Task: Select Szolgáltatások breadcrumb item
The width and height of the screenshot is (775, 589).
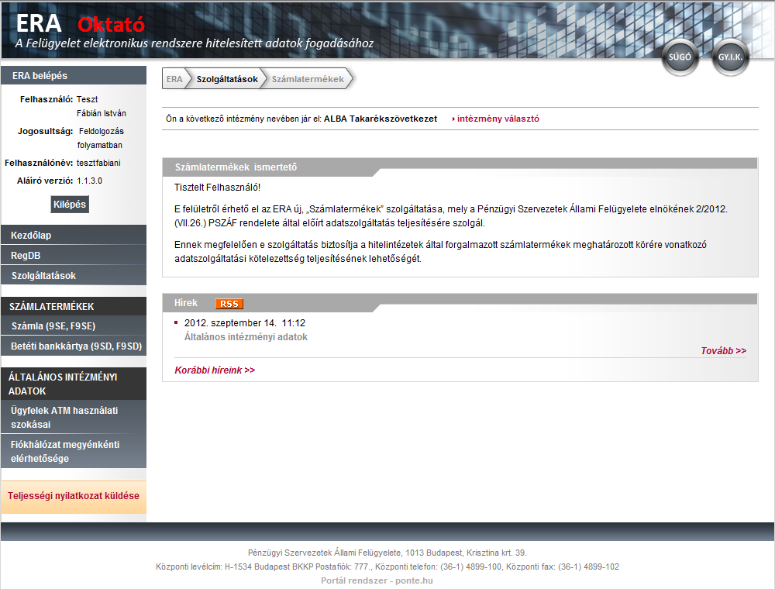Action: tap(227, 79)
